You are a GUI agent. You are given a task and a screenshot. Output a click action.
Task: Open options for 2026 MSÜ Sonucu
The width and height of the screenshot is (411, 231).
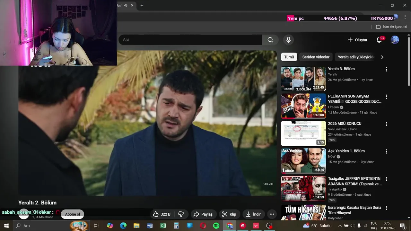(x=386, y=124)
